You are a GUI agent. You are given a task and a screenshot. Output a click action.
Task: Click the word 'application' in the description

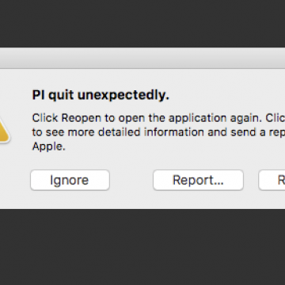click(197, 118)
